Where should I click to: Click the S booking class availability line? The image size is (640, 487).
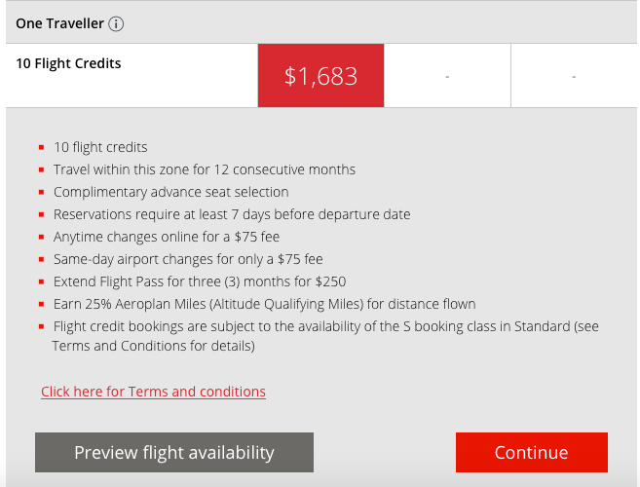click(x=325, y=336)
